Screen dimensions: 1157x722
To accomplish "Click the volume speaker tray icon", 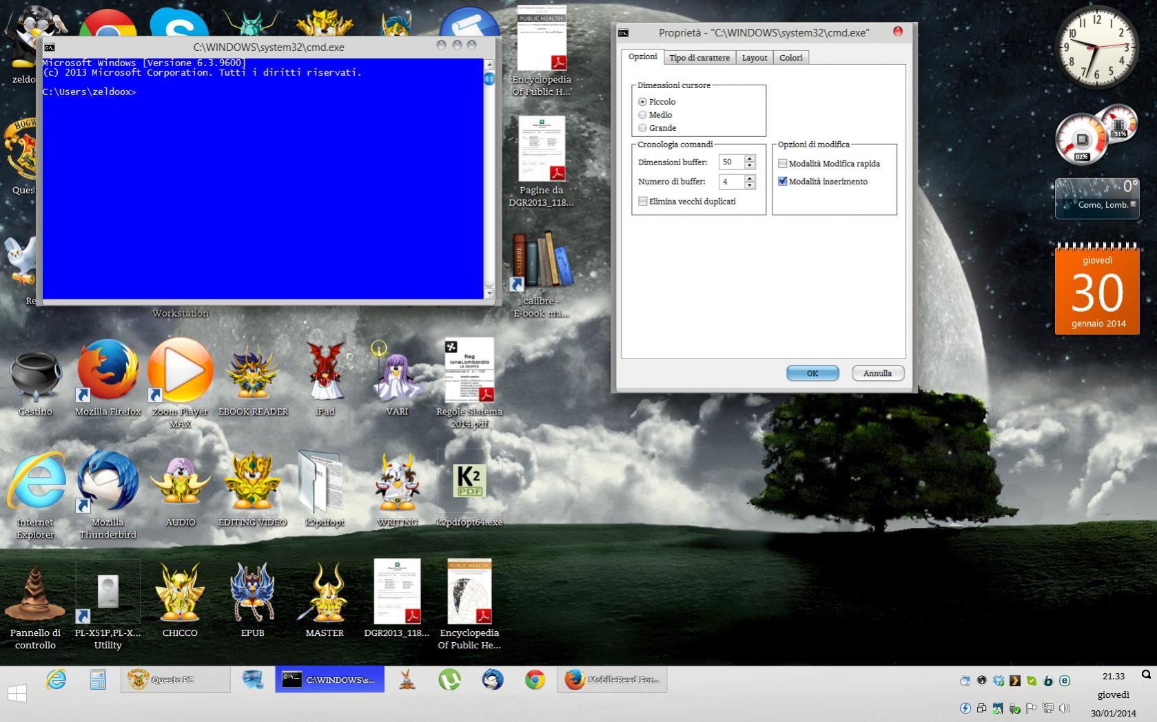I will [1065, 708].
